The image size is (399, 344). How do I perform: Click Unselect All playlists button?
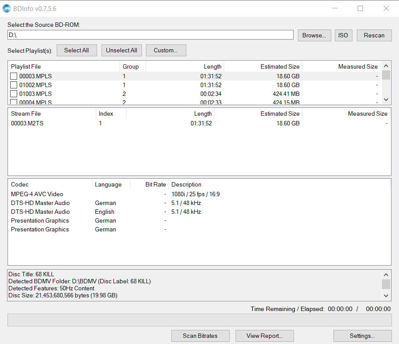pos(121,50)
